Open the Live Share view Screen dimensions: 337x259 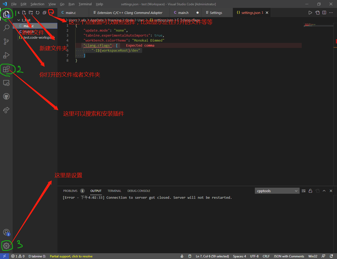pyautogui.click(x=6, y=110)
